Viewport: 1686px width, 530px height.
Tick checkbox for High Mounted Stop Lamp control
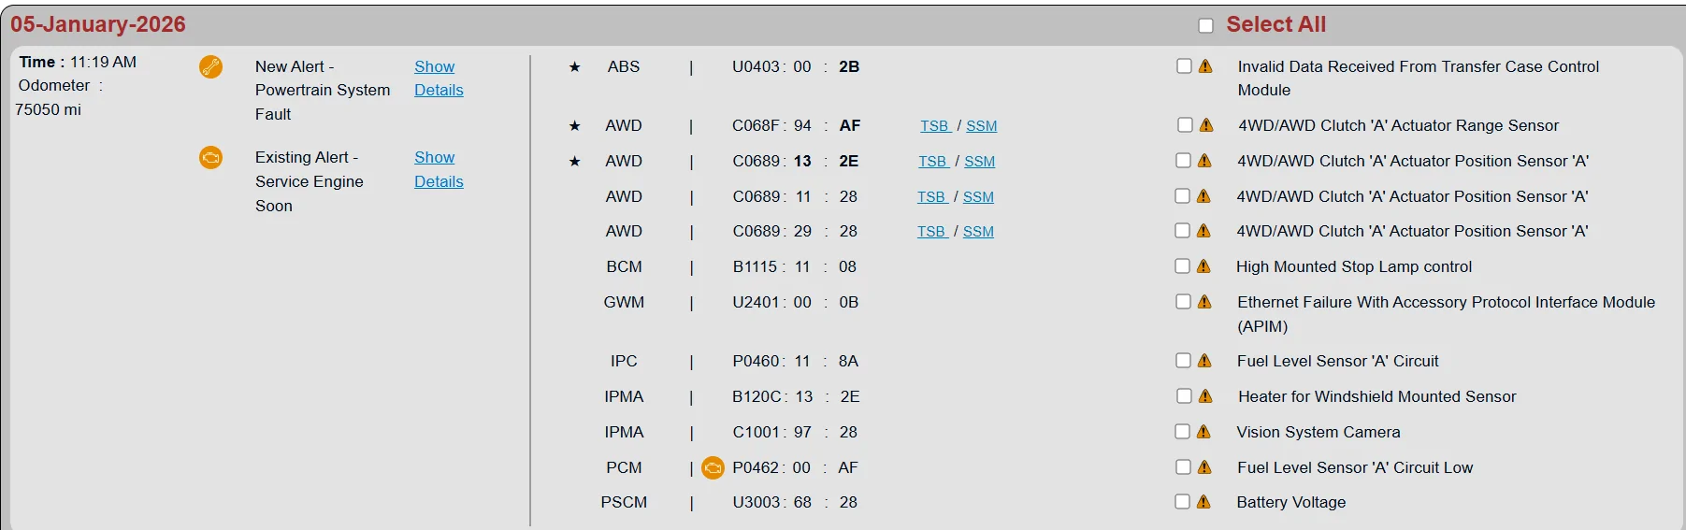click(1183, 266)
